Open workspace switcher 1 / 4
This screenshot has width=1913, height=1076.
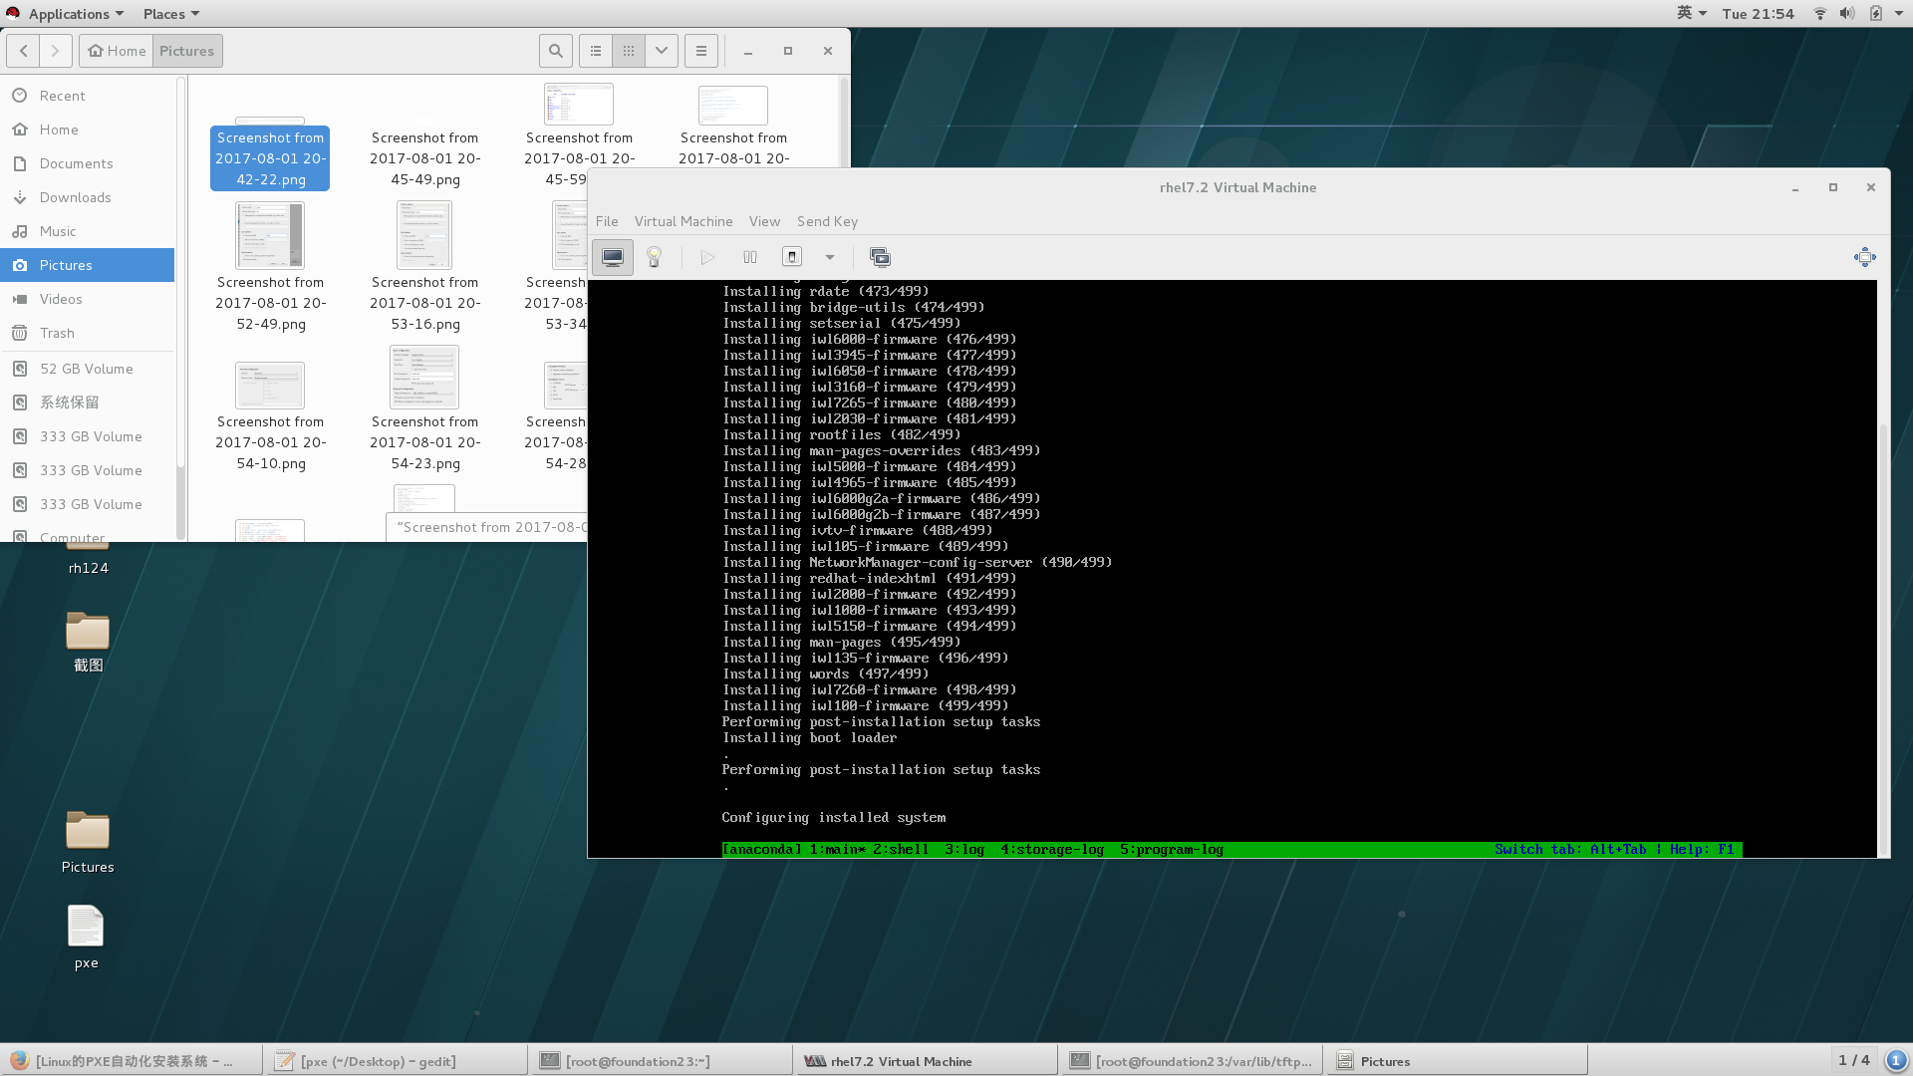point(1854,1060)
